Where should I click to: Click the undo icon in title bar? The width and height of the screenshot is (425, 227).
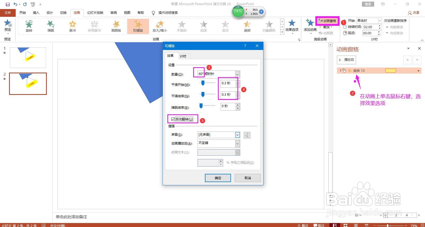tap(15, 4)
